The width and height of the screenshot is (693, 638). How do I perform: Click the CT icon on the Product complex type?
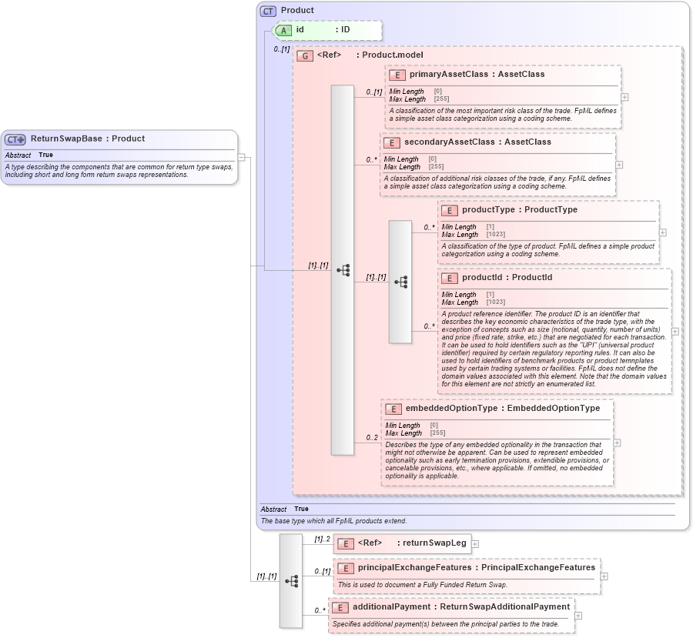267,10
